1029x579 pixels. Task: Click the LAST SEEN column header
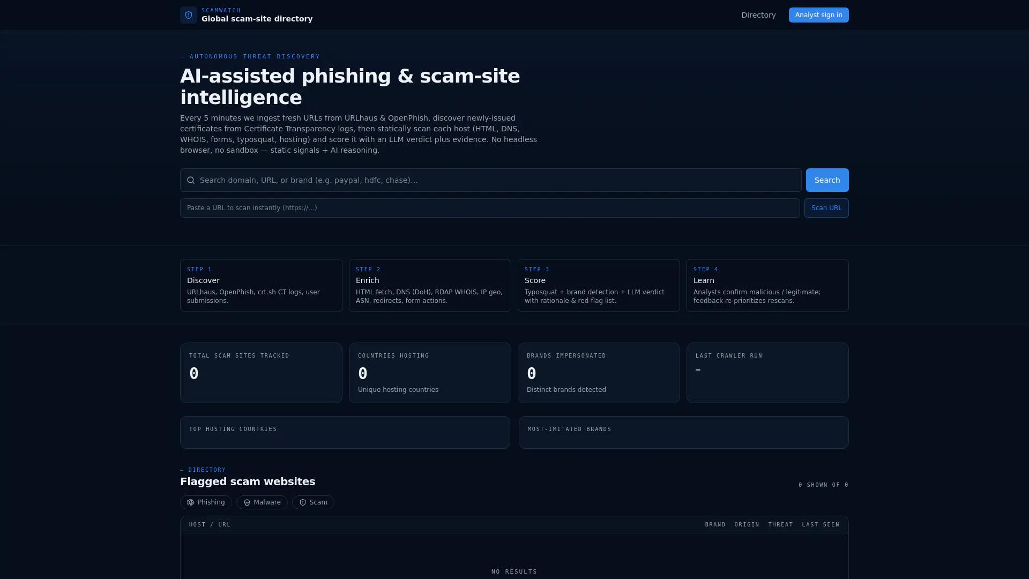point(821,525)
